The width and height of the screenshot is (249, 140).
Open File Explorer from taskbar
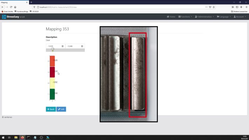tap(16, 138)
